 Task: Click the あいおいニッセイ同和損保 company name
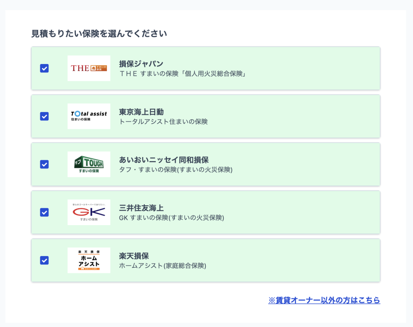pos(164,160)
